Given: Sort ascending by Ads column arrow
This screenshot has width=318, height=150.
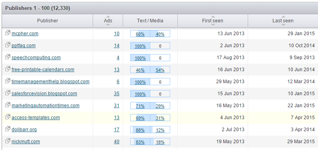Looking at the screenshot, I should [x=108, y=17].
